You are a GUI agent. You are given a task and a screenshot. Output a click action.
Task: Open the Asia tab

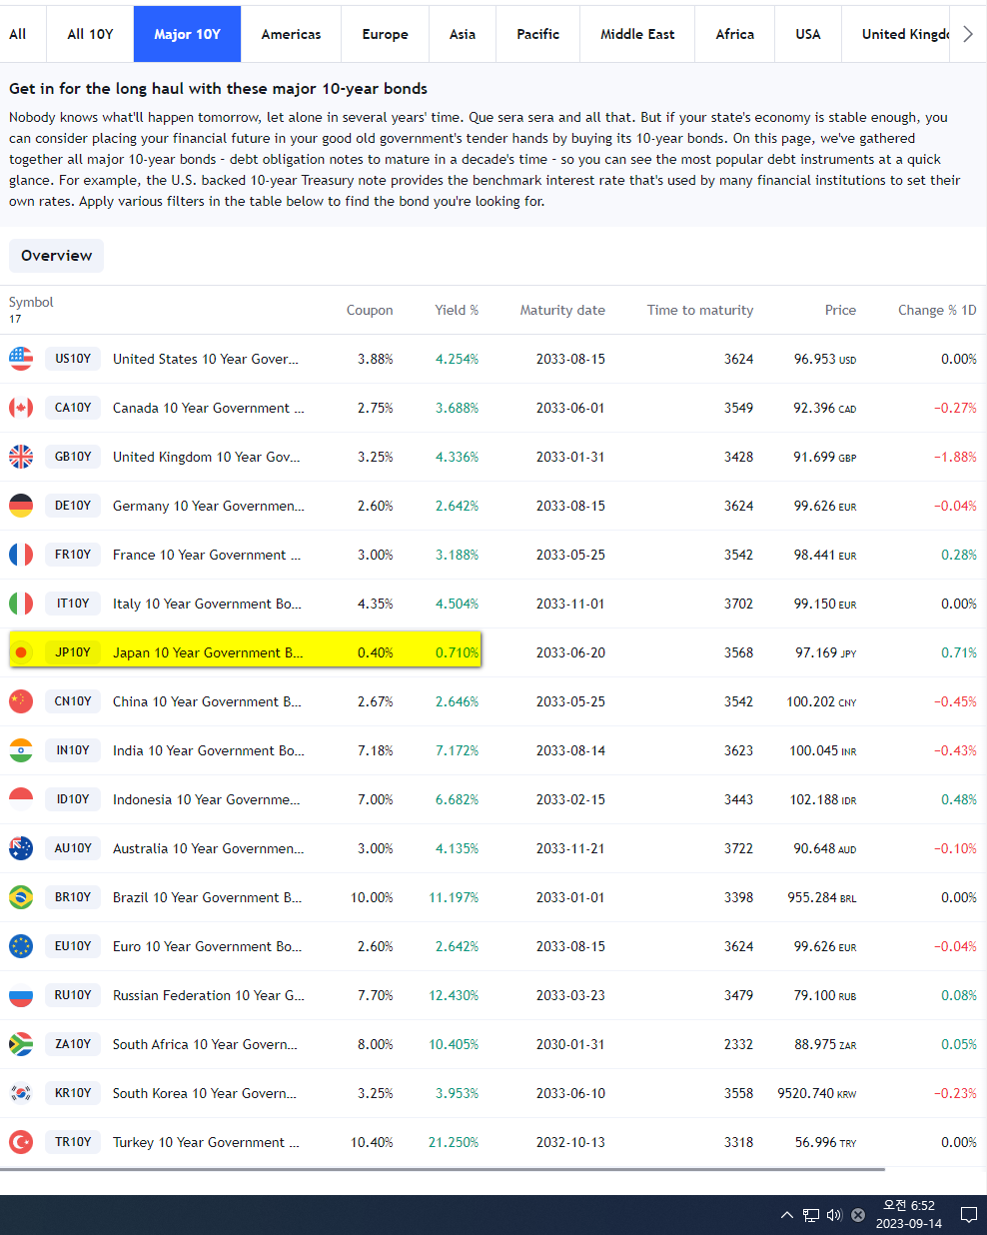tap(463, 34)
